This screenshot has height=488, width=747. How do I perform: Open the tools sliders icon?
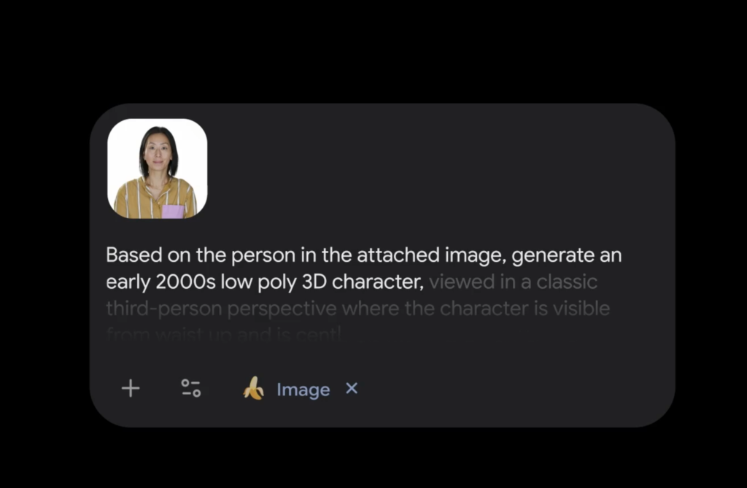(x=191, y=388)
